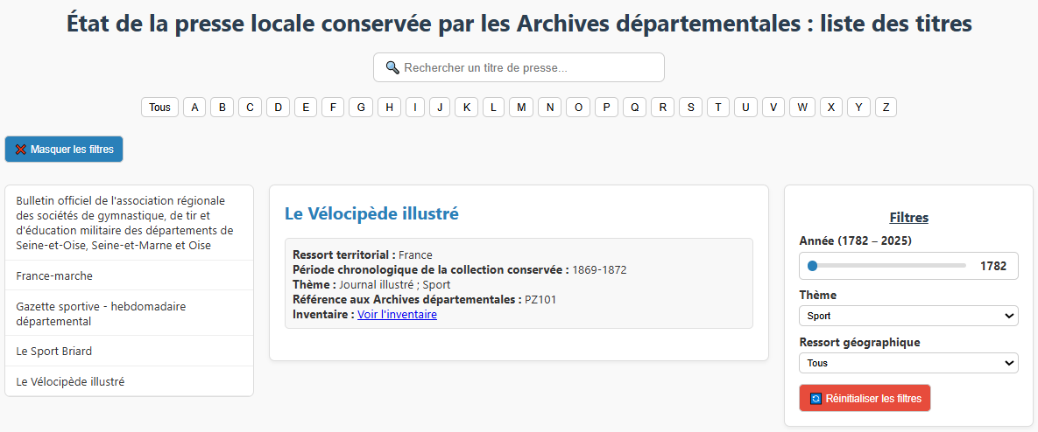Click the refresh icon on Réinitialiser button
This screenshot has width=1038, height=432.
(x=816, y=398)
